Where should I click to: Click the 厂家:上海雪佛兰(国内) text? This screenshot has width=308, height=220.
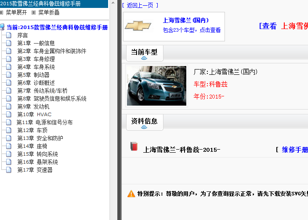225,72
